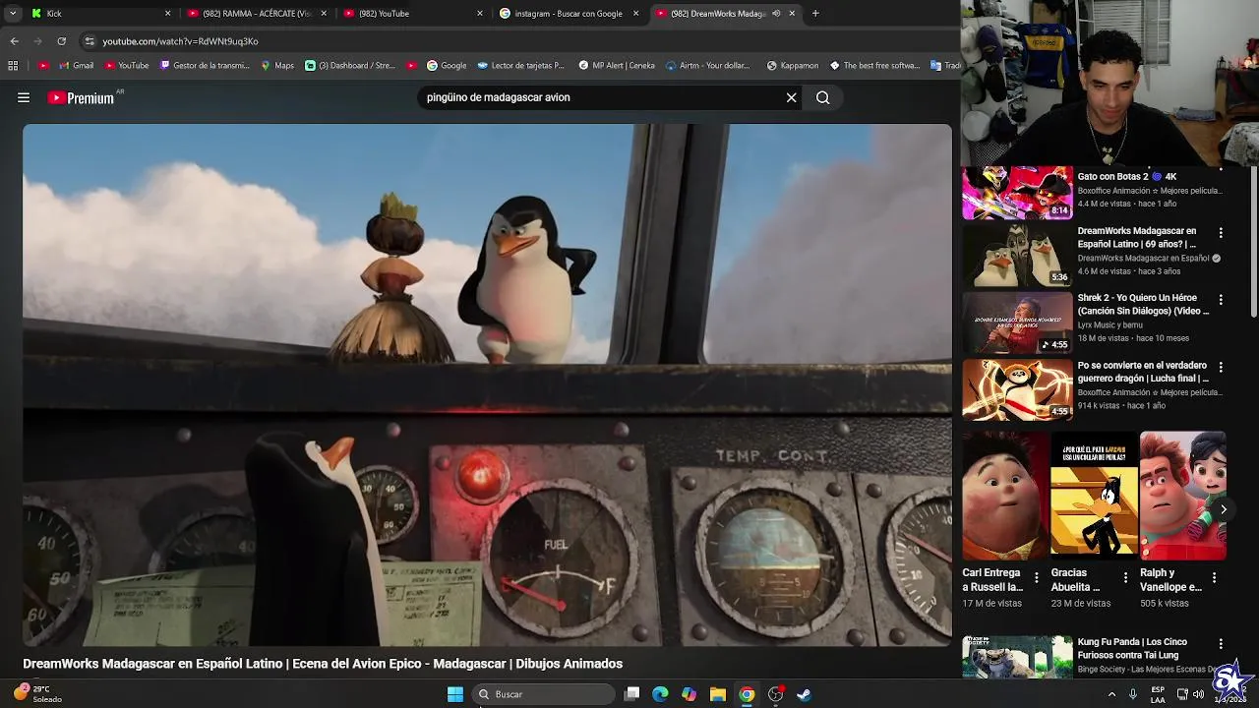Expand the Chrome tab search dropdown
Viewport: 1259px width, 708px height.
tap(13, 14)
